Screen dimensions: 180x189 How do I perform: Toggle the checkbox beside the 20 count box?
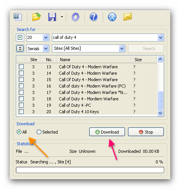click(x=20, y=37)
